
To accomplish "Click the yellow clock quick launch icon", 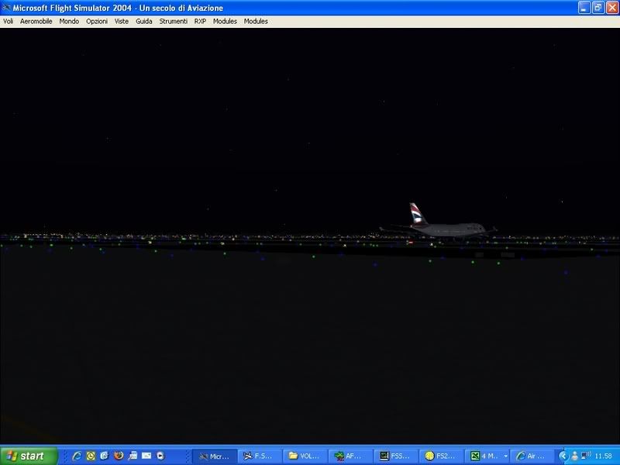I will pos(91,456).
